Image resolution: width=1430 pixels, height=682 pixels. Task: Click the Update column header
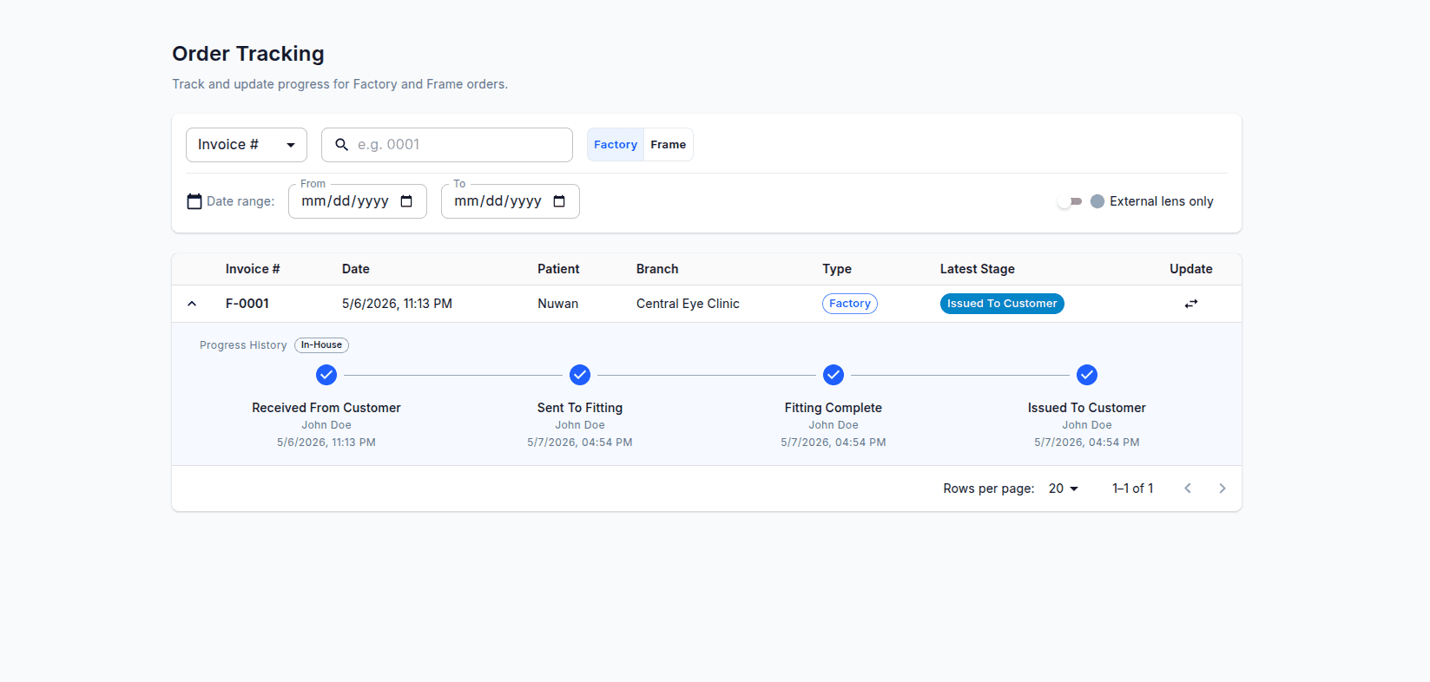(x=1191, y=269)
